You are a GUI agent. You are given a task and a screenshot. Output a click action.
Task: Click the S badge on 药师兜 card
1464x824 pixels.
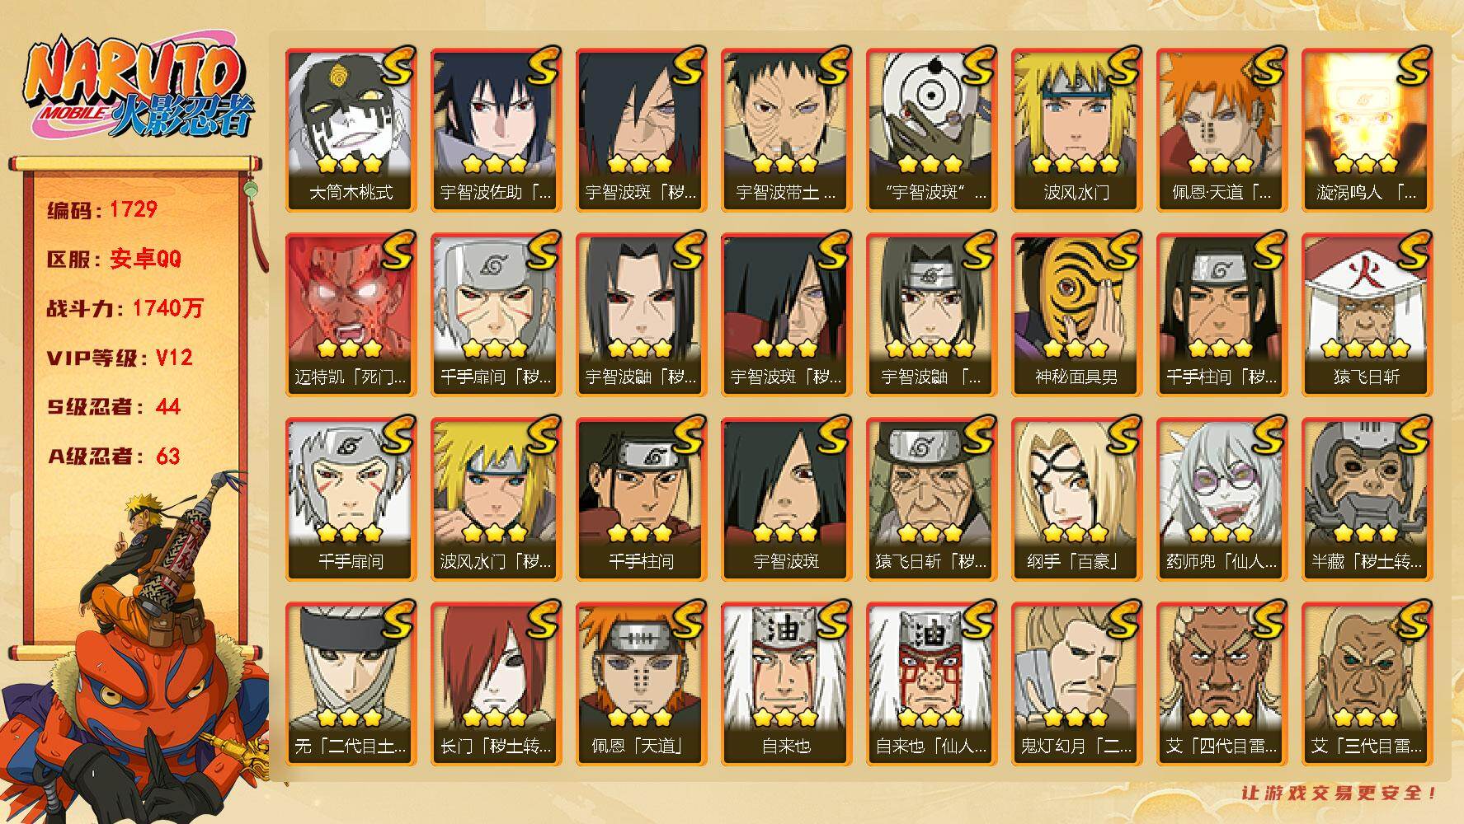click(1266, 434)
